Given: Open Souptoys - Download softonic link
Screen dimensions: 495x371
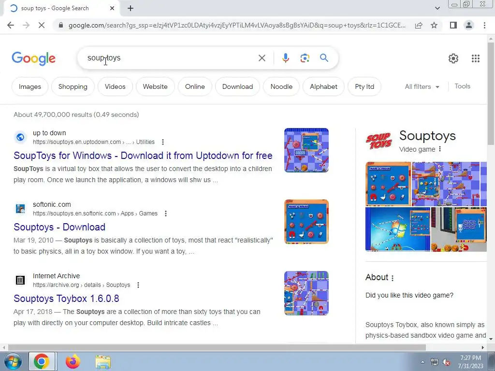Looking at the screenshot, I should 59,227.
